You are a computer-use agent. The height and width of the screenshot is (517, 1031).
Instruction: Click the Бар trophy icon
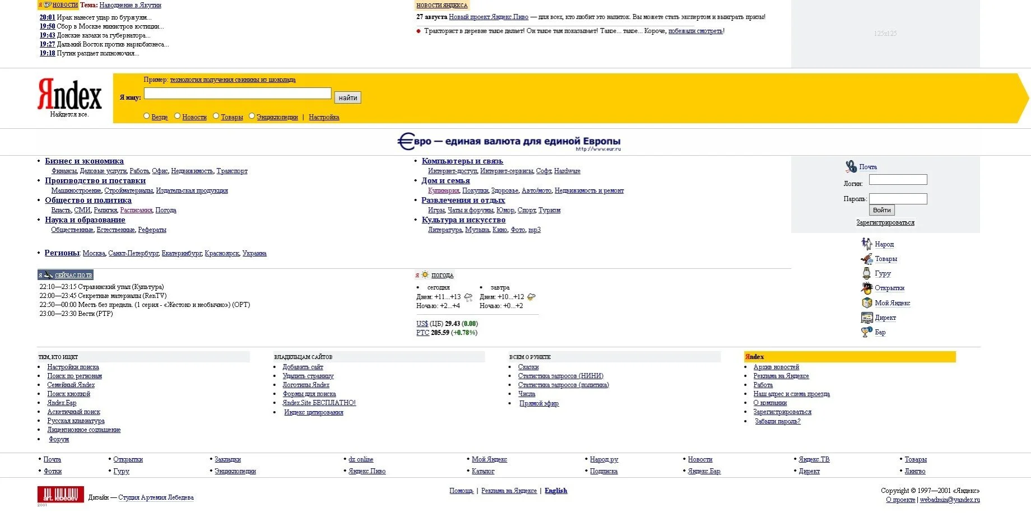[866, 332]
